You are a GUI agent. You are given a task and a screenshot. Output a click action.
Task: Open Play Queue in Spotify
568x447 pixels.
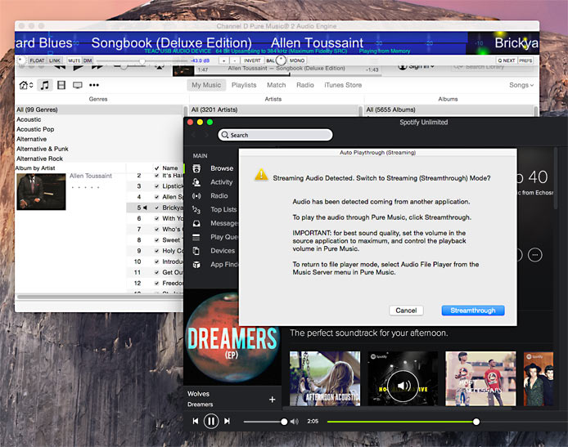point(224,237)
